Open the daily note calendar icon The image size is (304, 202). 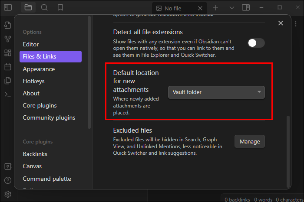pyautogui.click(x=7, y=67)
